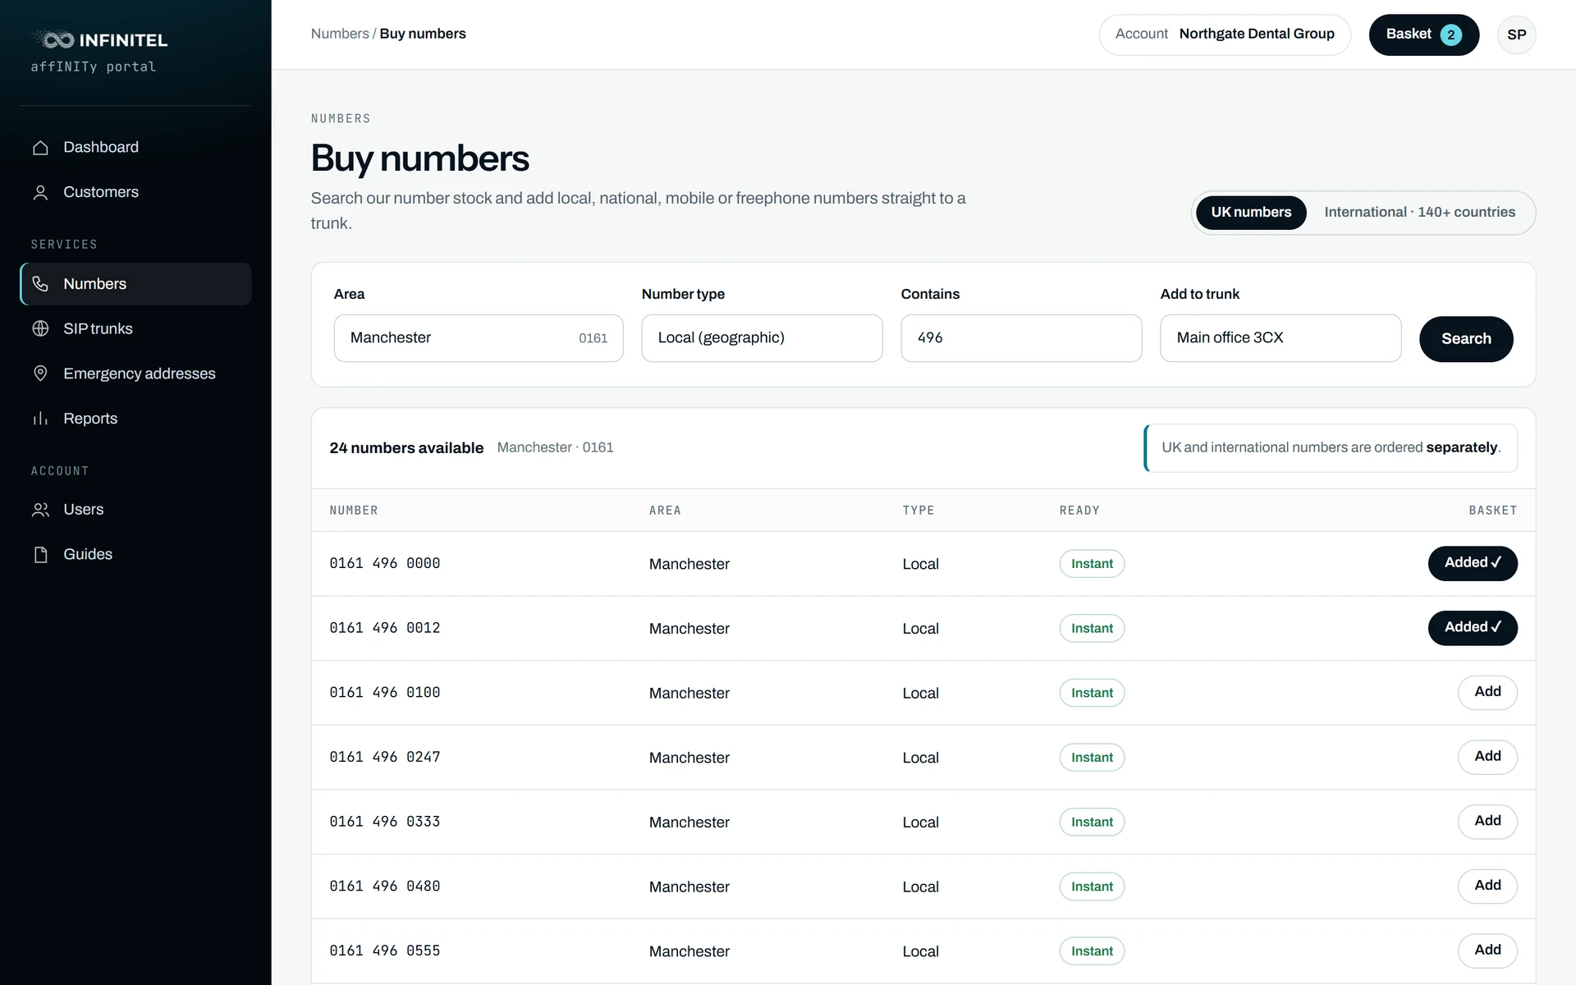
Task: Add 0161 496 0247 to basket
Action: 1487,757
